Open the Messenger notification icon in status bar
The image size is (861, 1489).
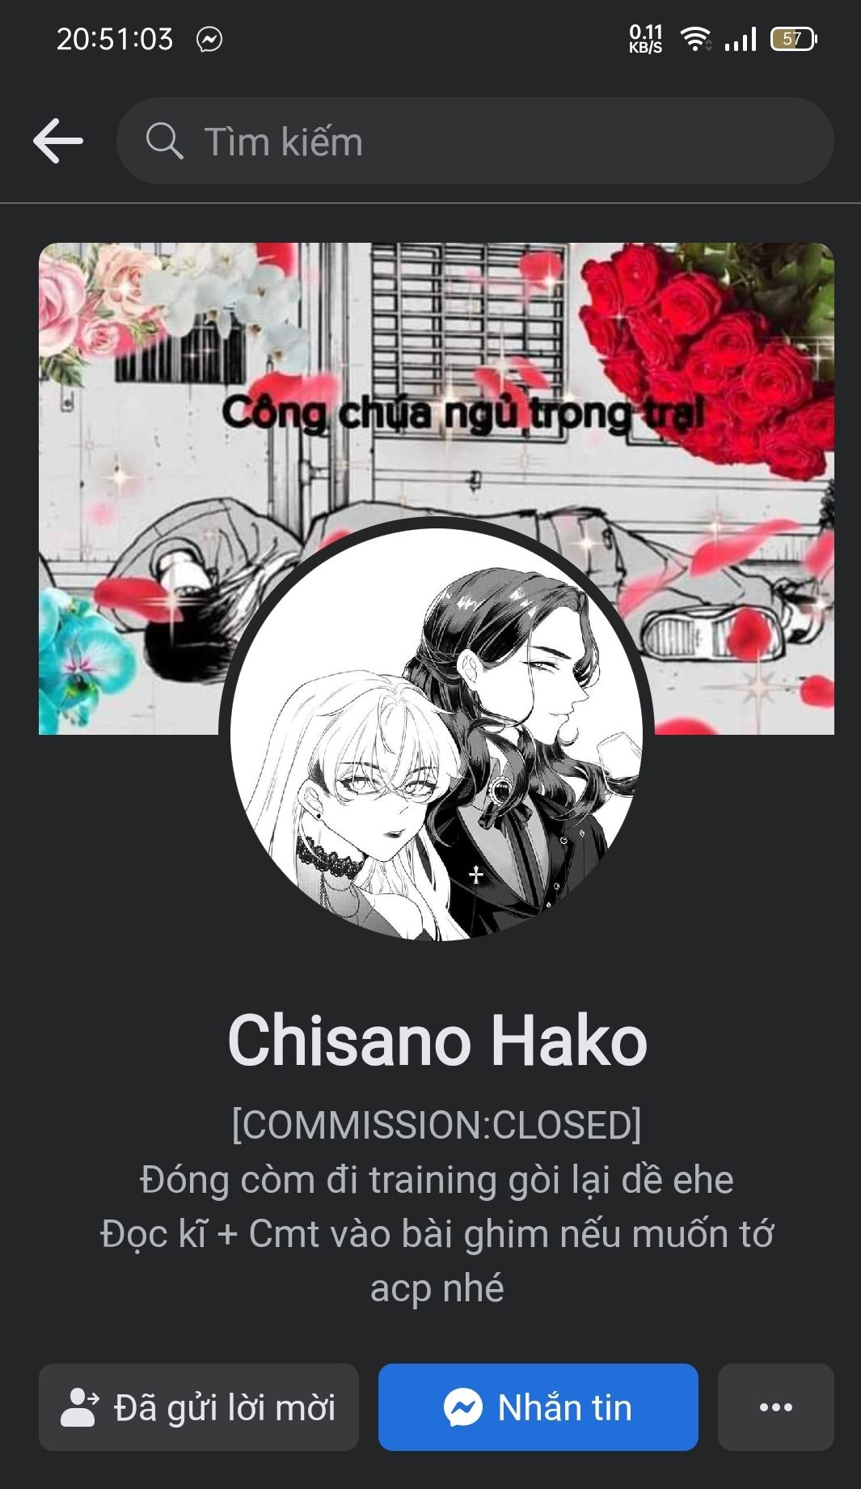[209, 39]
